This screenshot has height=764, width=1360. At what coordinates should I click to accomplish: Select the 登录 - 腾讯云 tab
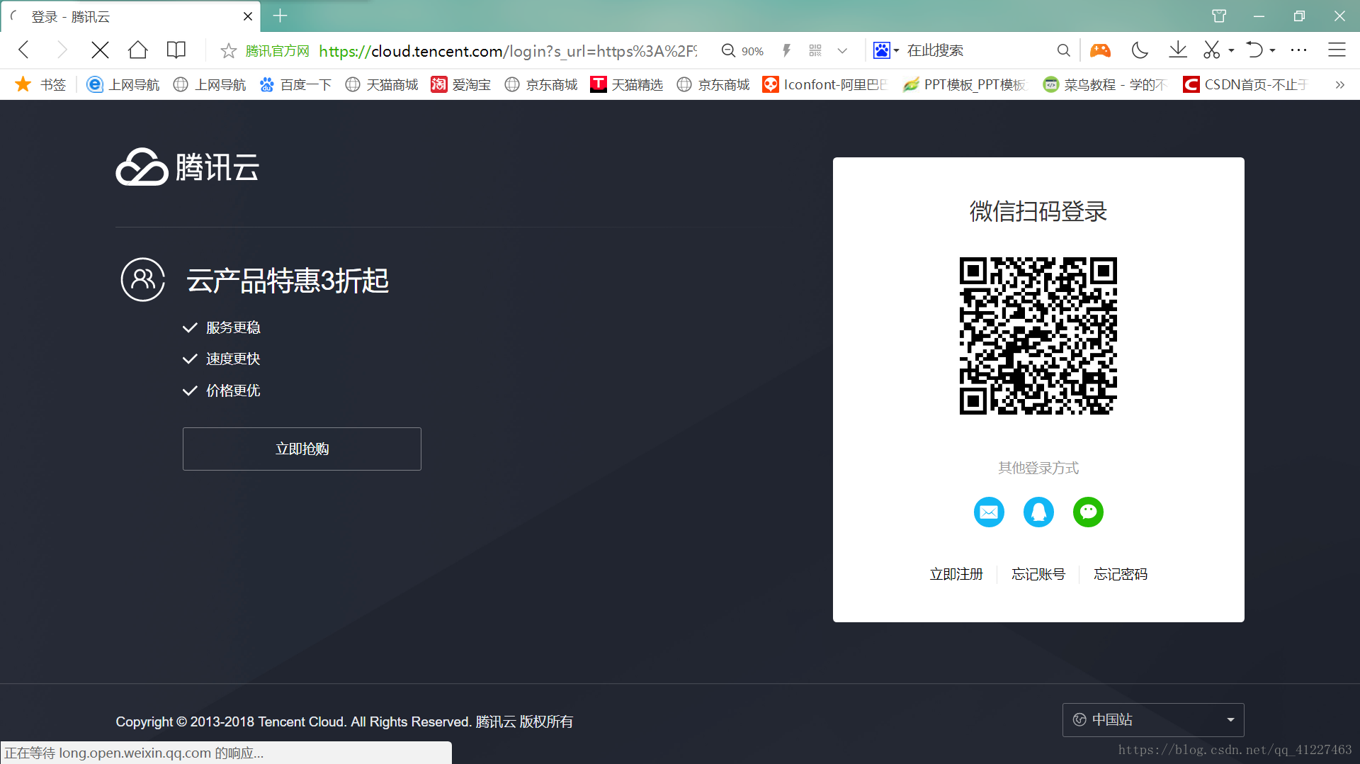pos(131,16)
